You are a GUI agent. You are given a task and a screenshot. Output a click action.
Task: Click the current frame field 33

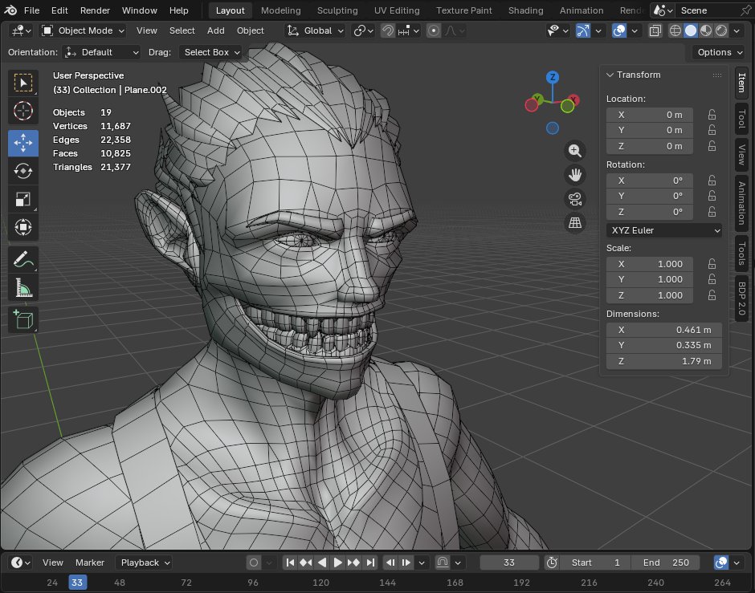(509, 563)
